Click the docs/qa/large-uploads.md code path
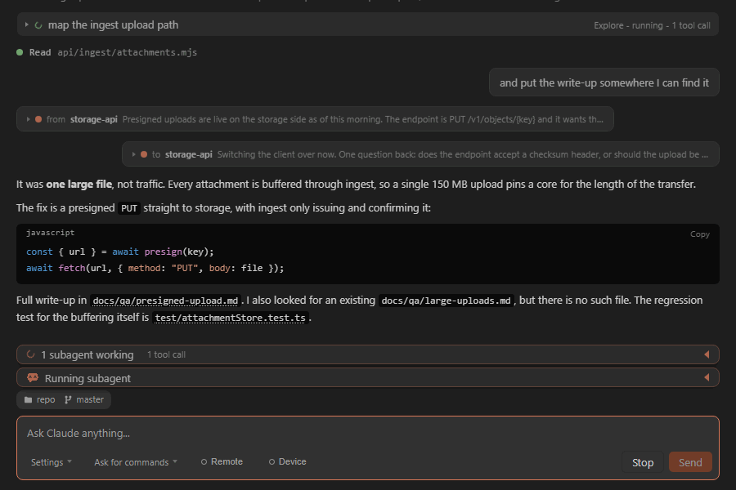The height and width of the screenshot is (490, 736). pos(446,301)
